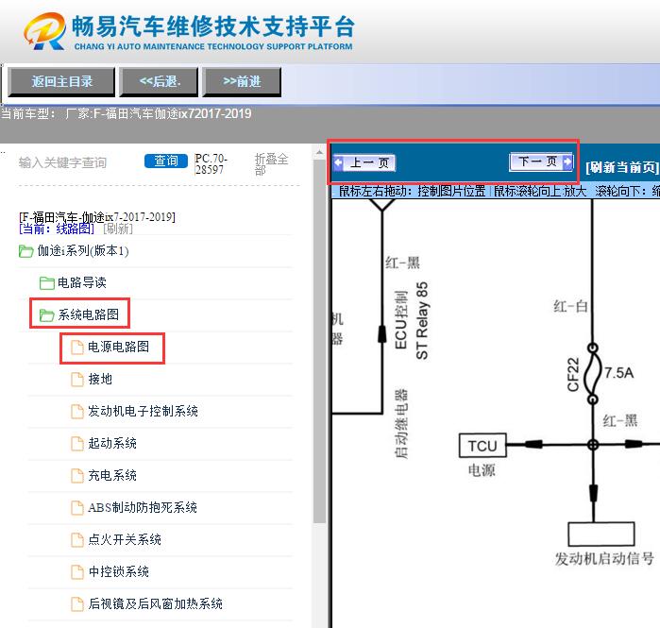Click [刷新当前页] to reload the diagram
Image resolution: width=660 pixels, height=628 pixels.
click(622, 167)
